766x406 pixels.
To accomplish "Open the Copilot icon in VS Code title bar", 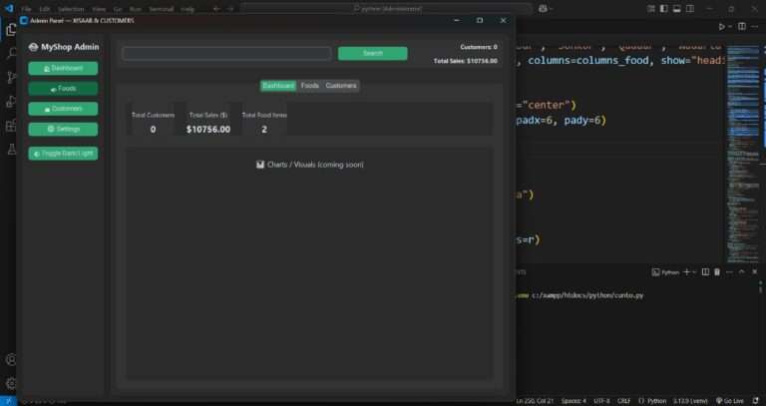I will [x=543, y=8].
